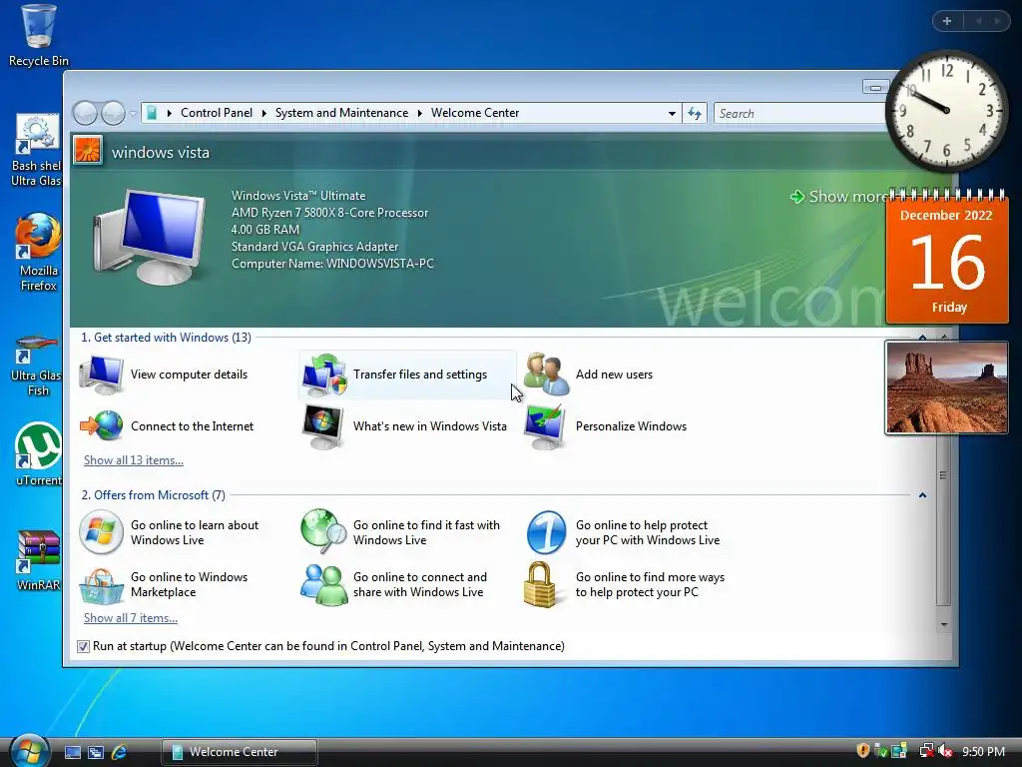
Task: Click Show all 13 items link
Action: [134, 460]
